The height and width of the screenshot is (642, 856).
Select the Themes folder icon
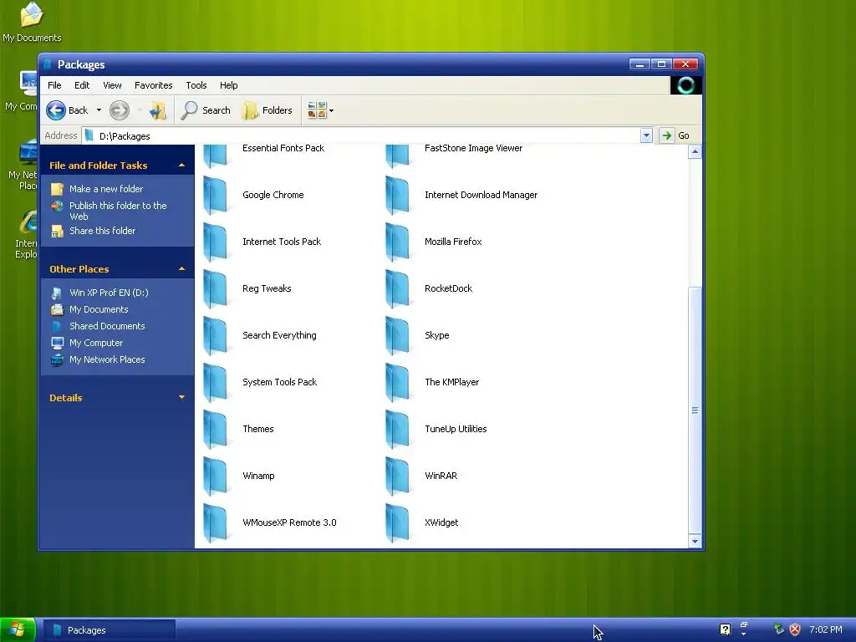tap(216, 429)
